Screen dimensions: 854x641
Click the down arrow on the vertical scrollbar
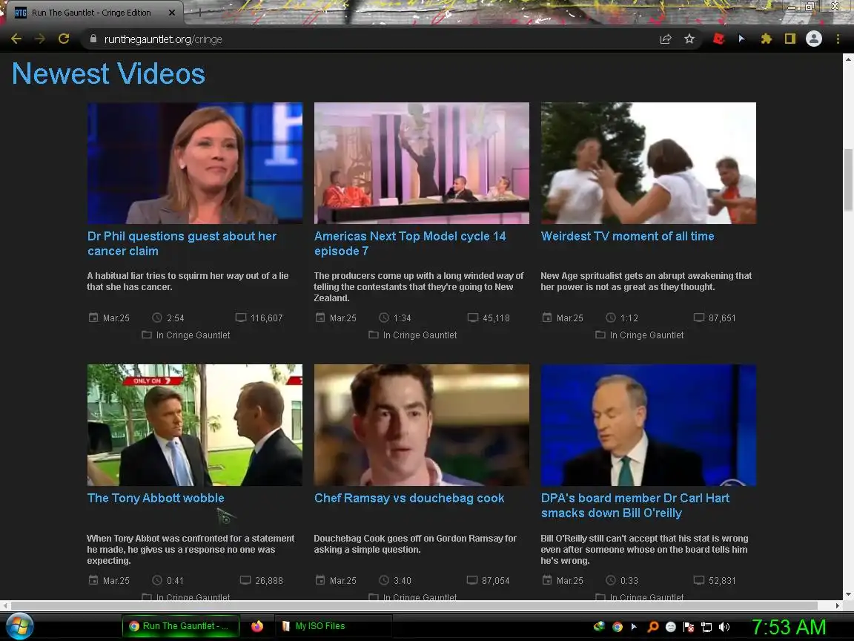848,595
